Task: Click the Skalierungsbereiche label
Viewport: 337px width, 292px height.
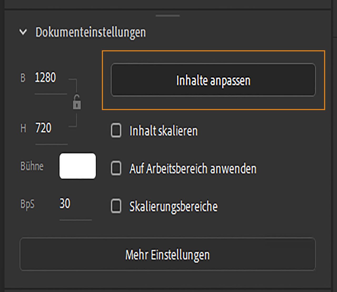Action: tap(174, 206)
